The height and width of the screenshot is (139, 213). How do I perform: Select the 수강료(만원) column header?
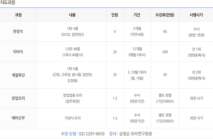click(x=165, y=15)
